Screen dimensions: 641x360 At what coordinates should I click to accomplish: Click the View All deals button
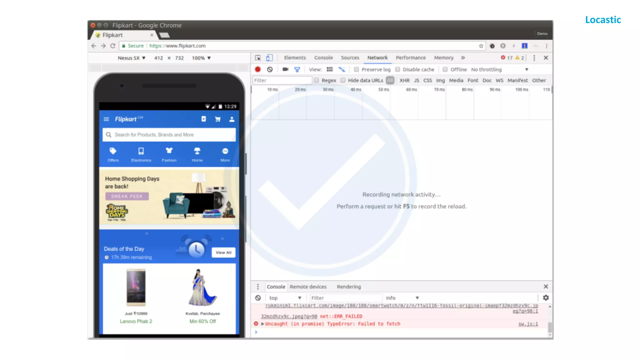[x=223, y=252]
